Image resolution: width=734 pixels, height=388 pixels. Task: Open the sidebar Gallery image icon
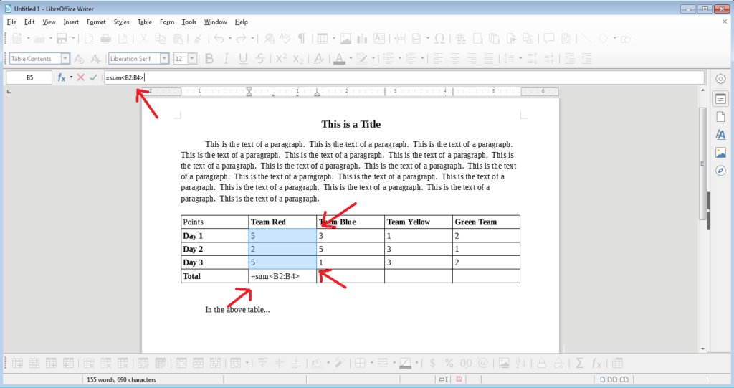coord(720,153)
